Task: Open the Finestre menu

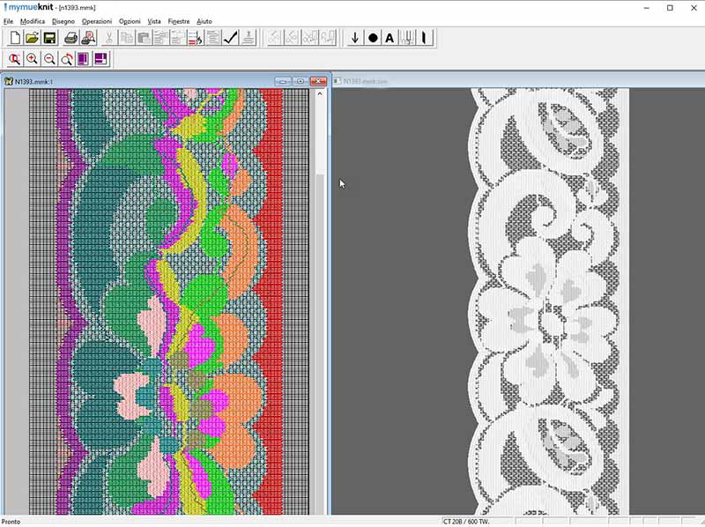Action: click(x=179, y=20)
